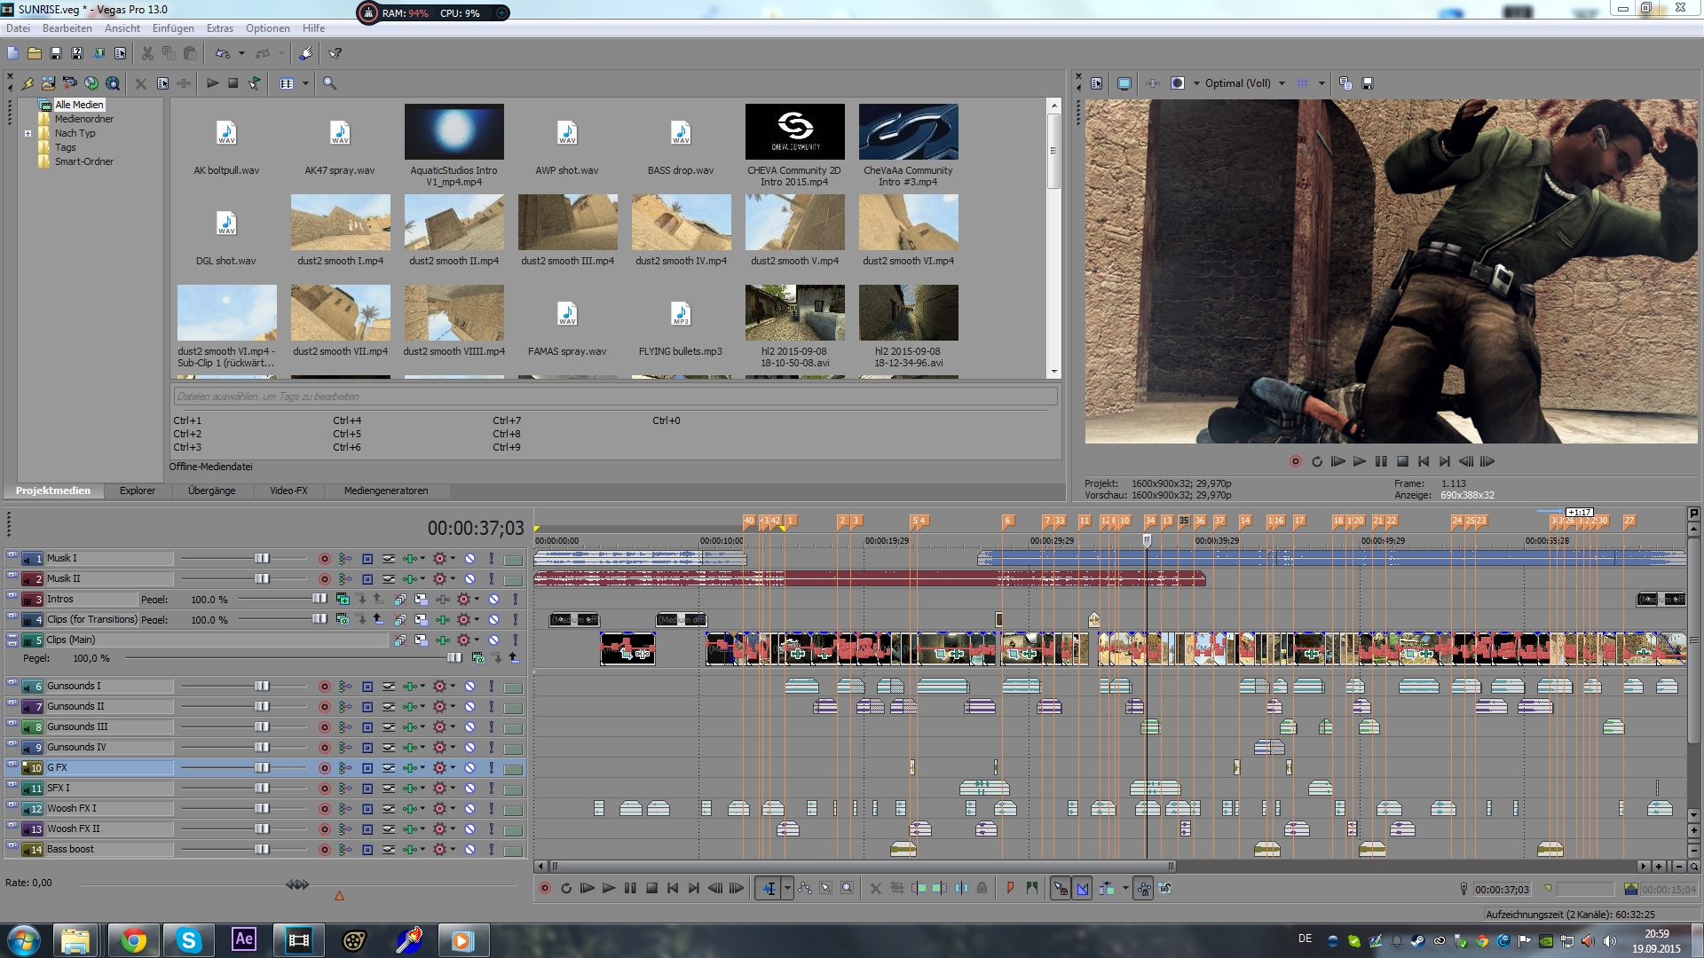Mute the Musik II track
Viewport: 1704px width, 958px height.
tap(469, 579)
